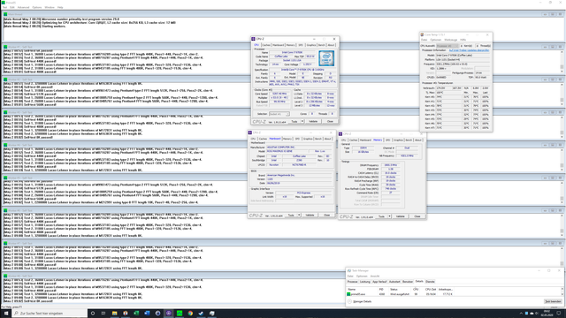Click title icon of CPU-Z Mainboard window
The width and height of the screenshot is (566, 318).
click(249, 132)
